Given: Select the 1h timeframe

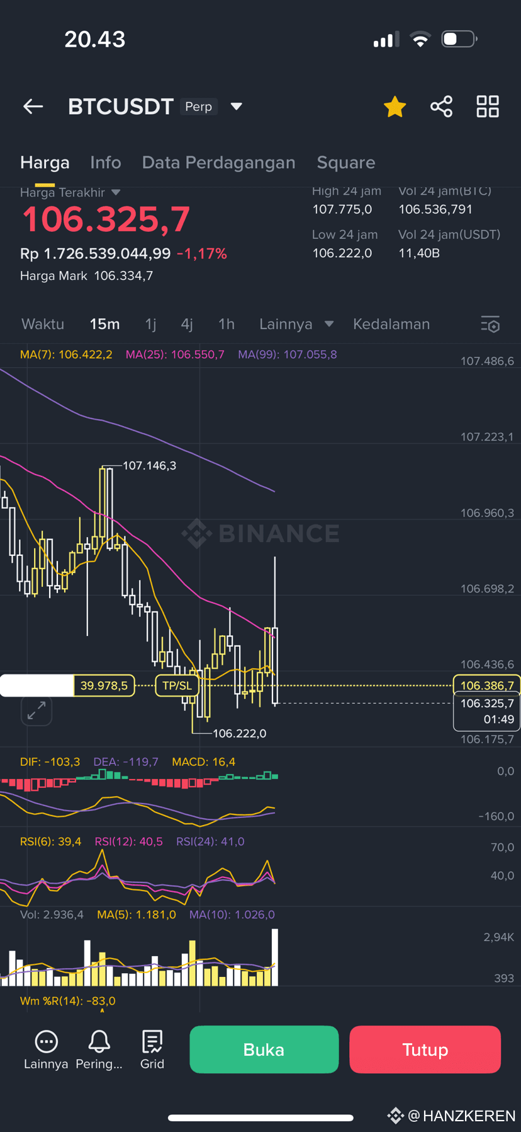Looking at the screenshot, I should [x=227, y=324].
